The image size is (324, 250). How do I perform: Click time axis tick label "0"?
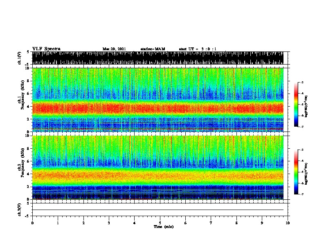point(32,223)
